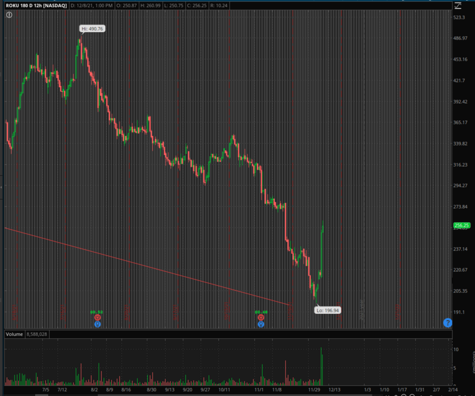Click the R: 10.24 range value

pos(219,5)
